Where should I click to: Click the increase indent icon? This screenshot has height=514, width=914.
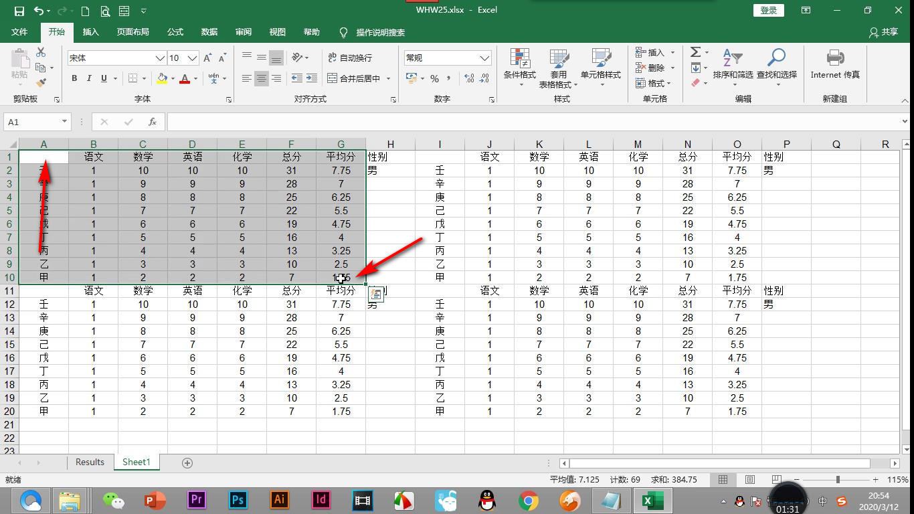point(312,78)
